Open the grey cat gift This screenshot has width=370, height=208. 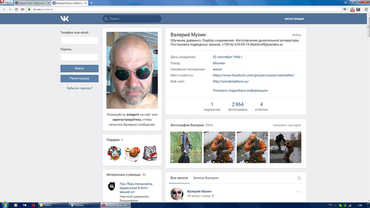pyautogui.click(x=150, y=153)
